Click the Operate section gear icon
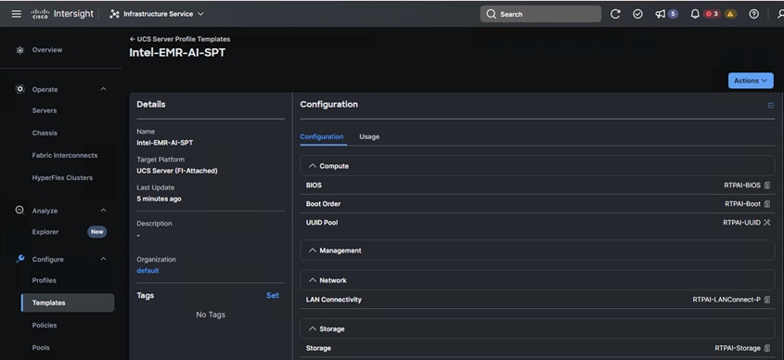Viewport: 784px width, 360px height. 20,89
